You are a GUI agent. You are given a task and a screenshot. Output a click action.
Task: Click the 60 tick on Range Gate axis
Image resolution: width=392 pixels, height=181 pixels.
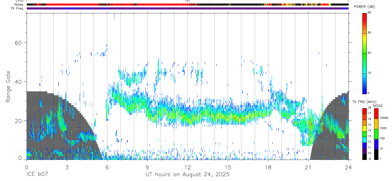click(19, 43)
